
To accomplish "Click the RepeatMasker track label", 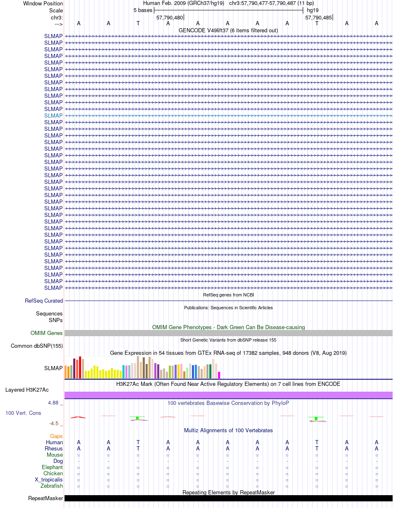I will [46, 498].
